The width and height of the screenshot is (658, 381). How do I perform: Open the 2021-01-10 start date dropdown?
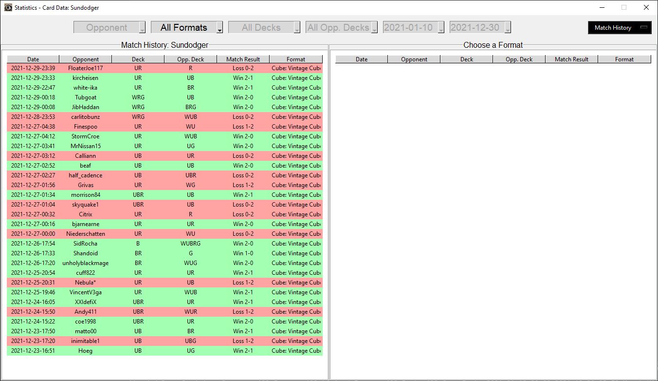click(414, 27)
